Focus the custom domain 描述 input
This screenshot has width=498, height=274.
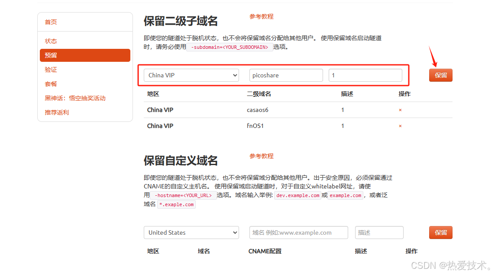click(x=379, y=233)
